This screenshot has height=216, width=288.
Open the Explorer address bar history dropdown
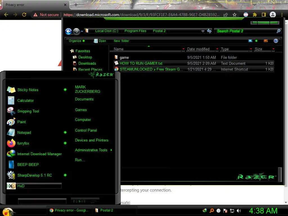[203, 31]
